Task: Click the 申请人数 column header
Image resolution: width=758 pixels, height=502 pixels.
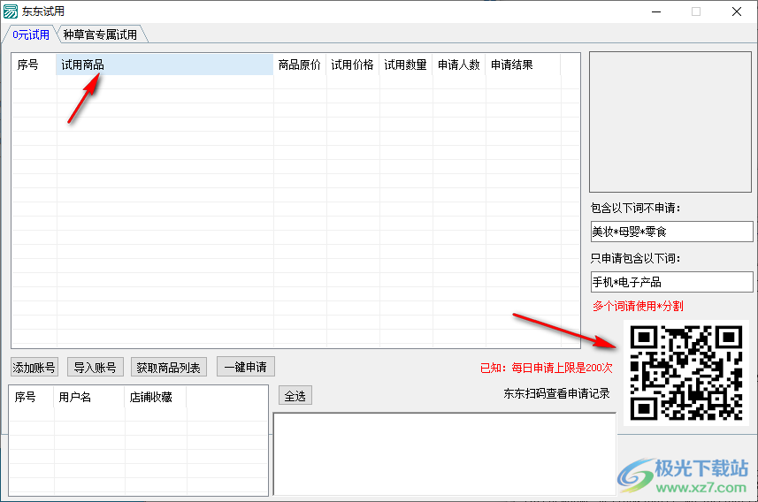Action: (x=459, y=65)
